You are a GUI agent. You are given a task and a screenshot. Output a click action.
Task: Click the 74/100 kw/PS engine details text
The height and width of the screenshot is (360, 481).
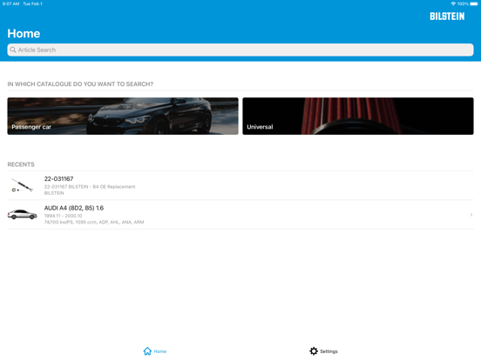(x=94, y=223)
